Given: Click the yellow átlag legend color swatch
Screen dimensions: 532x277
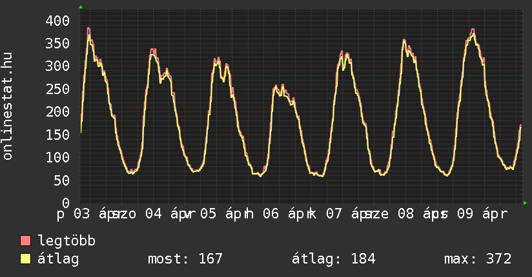Looking at the screenshot, I should (x=26, y=259).
